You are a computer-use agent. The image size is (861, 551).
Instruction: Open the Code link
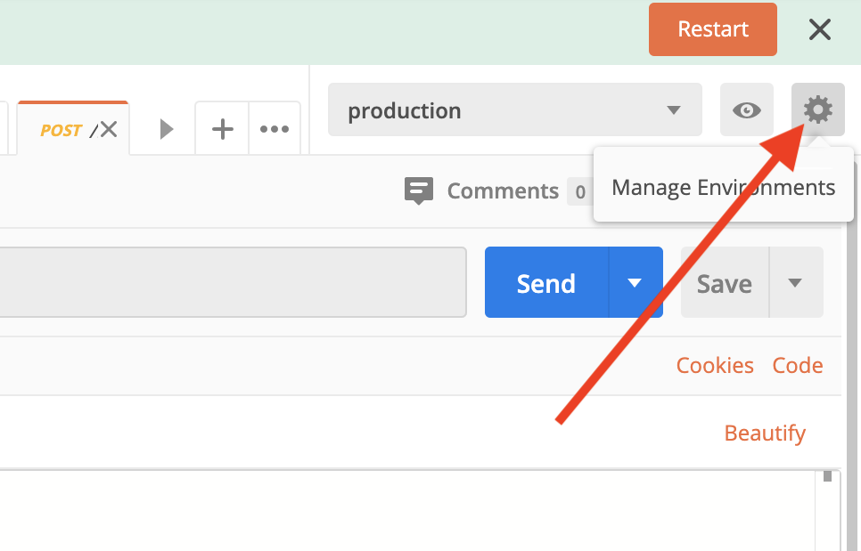(x=798, y=365)
